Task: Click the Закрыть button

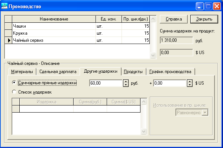Action: coord(204,19)
